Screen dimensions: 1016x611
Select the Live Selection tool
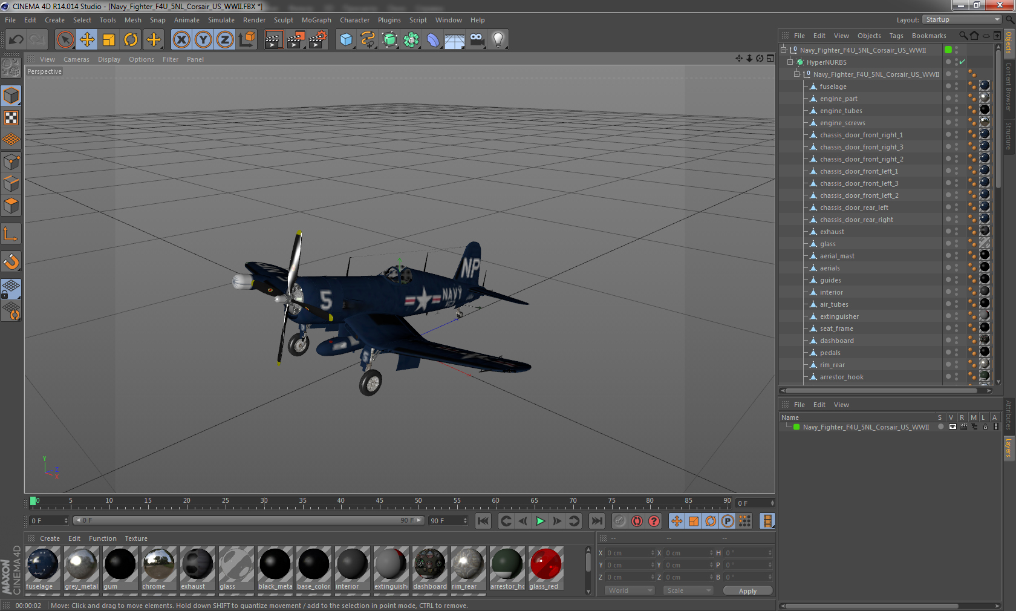pyautogui.click(x=65, y=40)
